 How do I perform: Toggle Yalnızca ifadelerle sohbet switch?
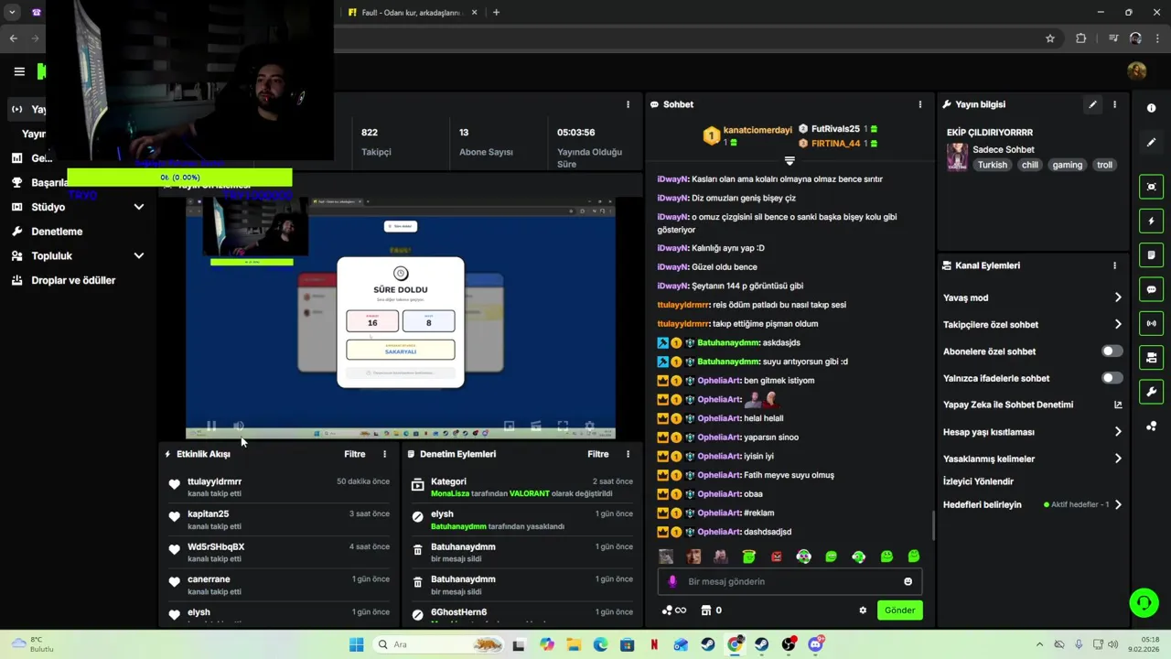(x=1112, y=378)
